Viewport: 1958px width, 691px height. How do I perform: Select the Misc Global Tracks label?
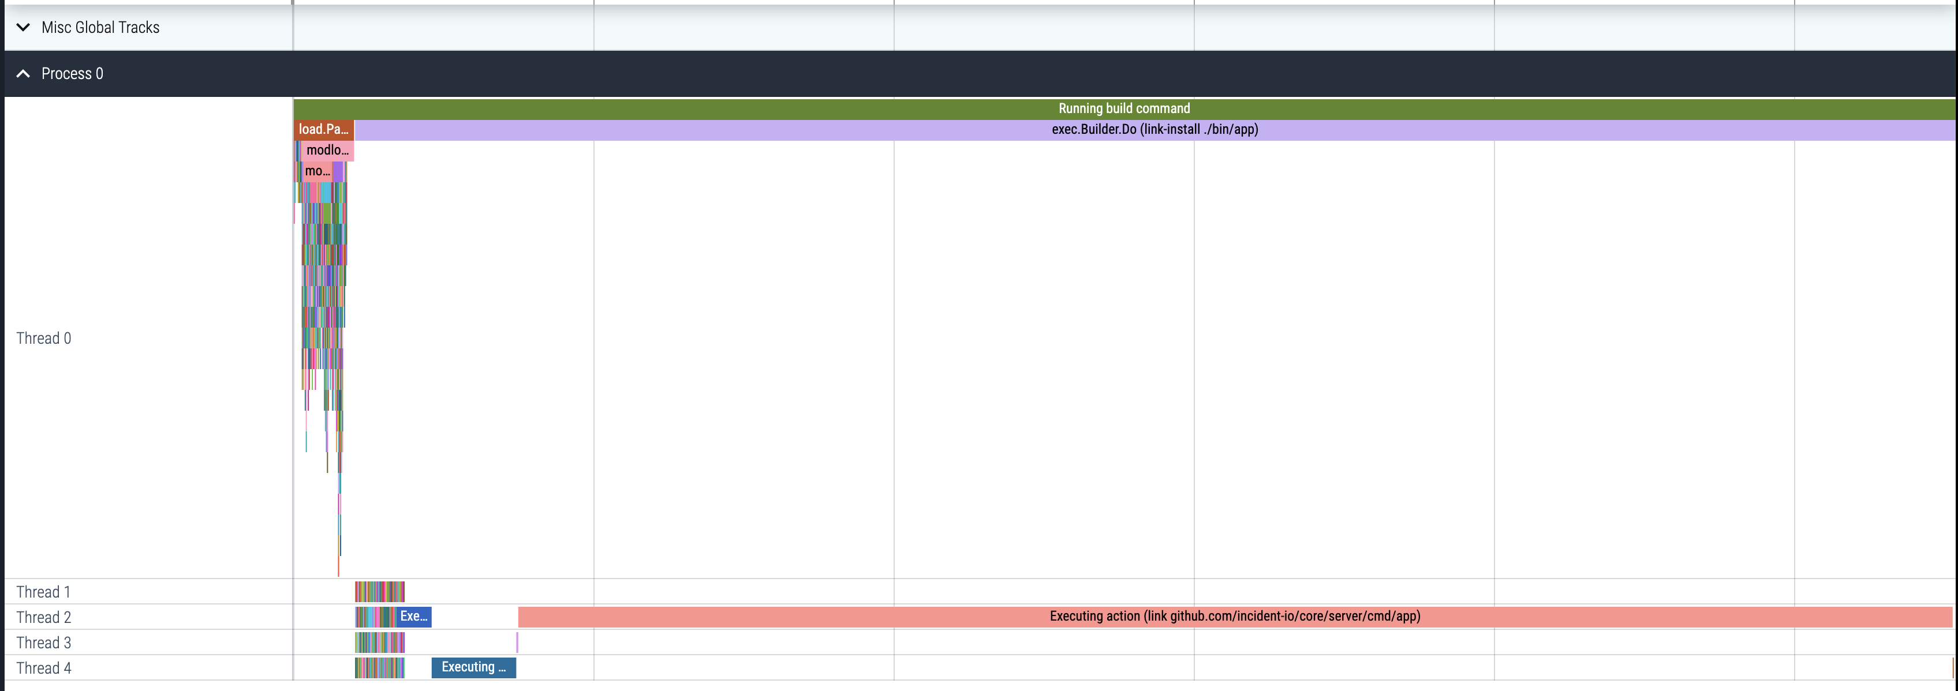point(100,27)
